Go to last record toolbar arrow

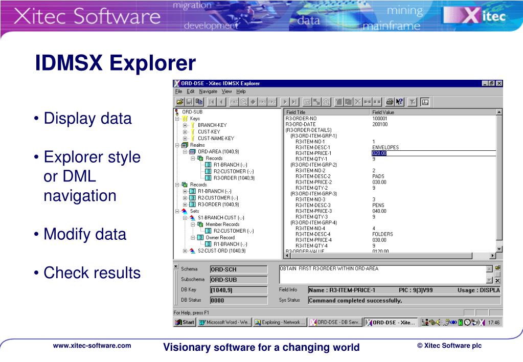pyautogui.click(x=294, y=102)
